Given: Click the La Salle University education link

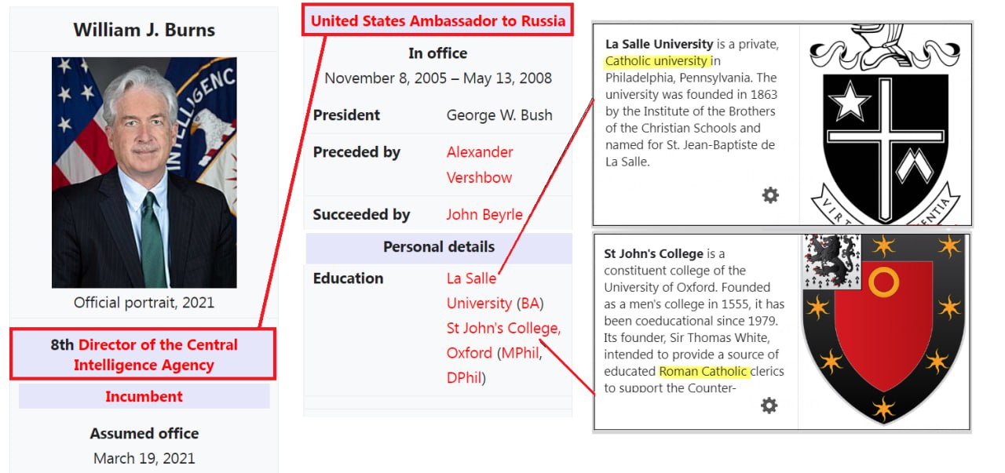Looking at the screenshot, I should (479, 290).
